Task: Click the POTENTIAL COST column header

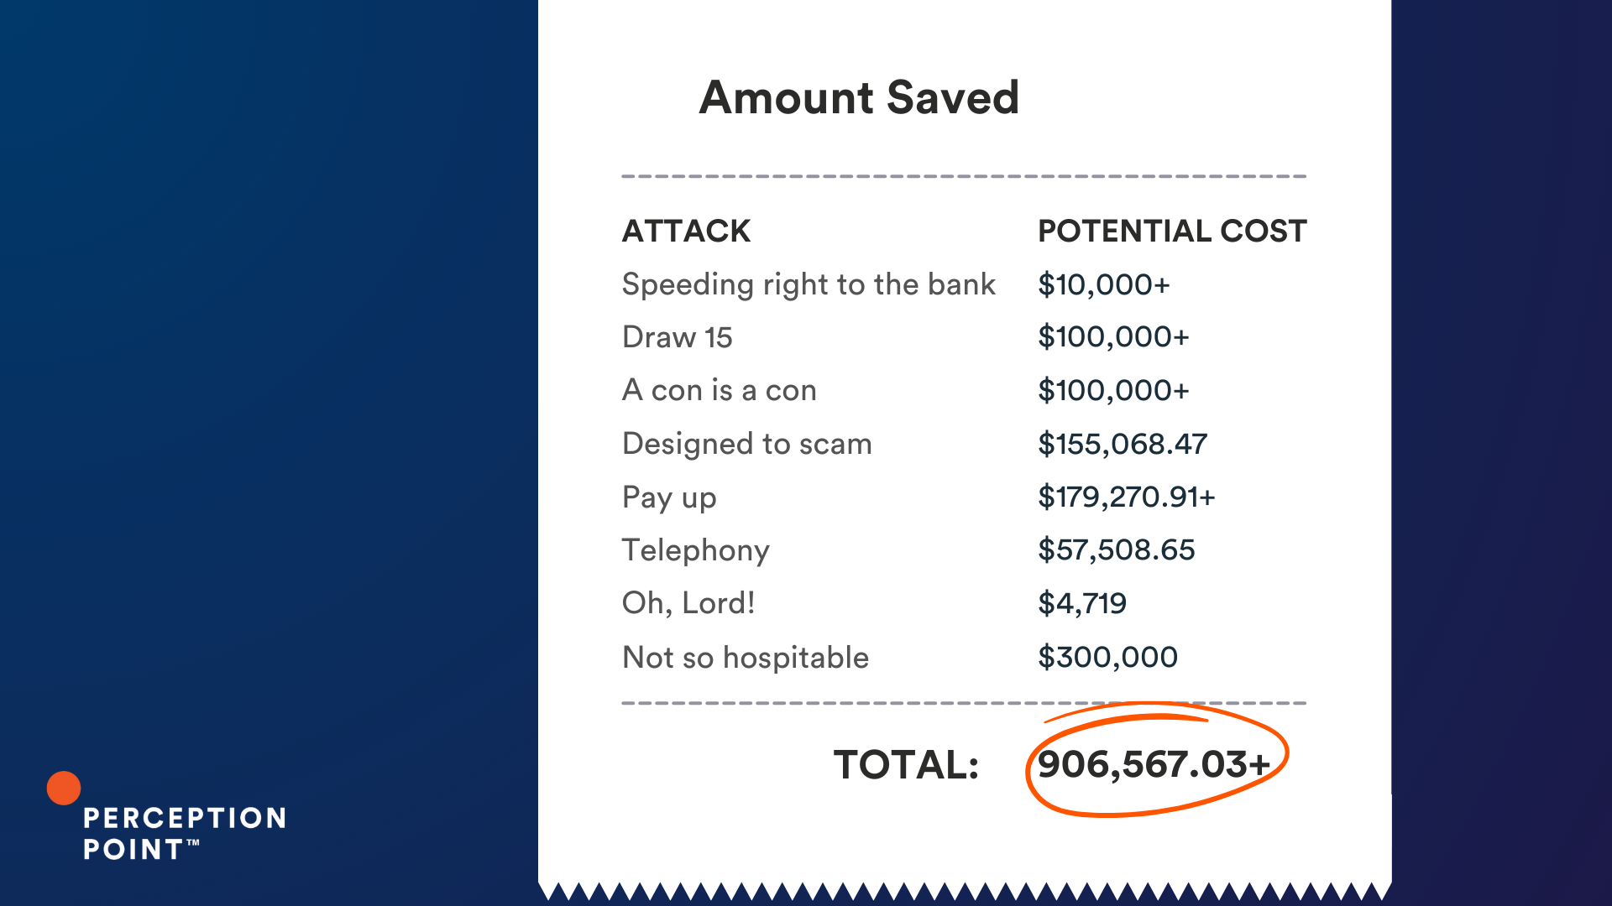Action: 1172,231
